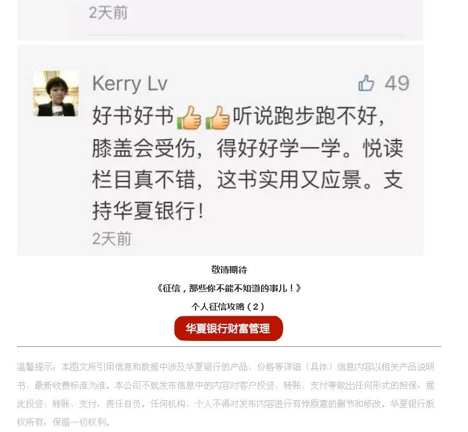Click the 2天前 timestamp under Kerry Lv's comment
The image size is (468, 432).
112,239
